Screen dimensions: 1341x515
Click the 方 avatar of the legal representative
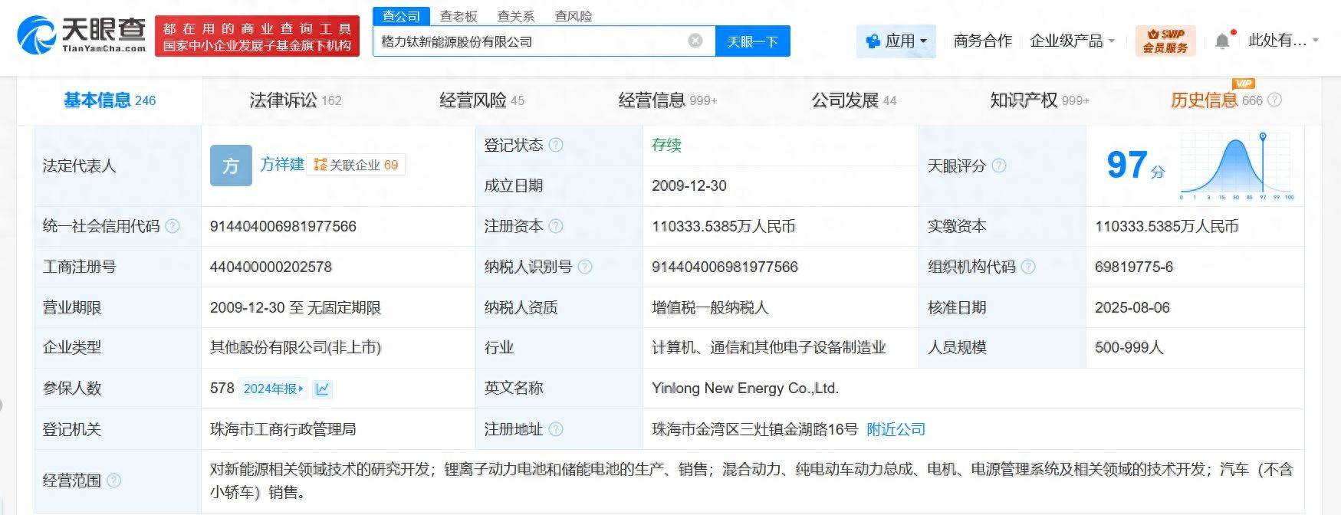click(231, 166)
